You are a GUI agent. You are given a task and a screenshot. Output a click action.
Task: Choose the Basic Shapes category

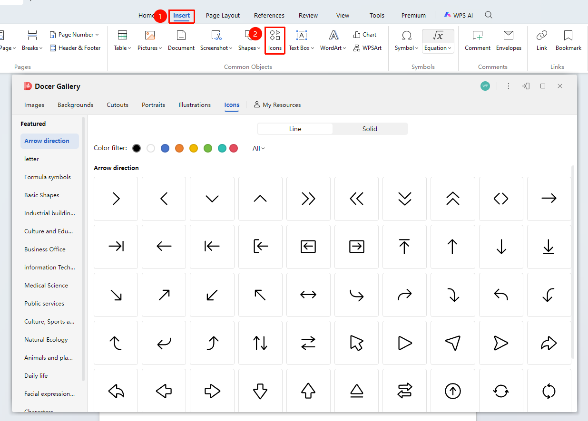(x=42, y=195)
